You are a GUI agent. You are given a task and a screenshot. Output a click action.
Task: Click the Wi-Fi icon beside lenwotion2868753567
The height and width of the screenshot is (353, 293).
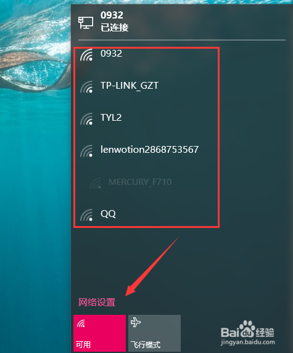pos(86,151)
